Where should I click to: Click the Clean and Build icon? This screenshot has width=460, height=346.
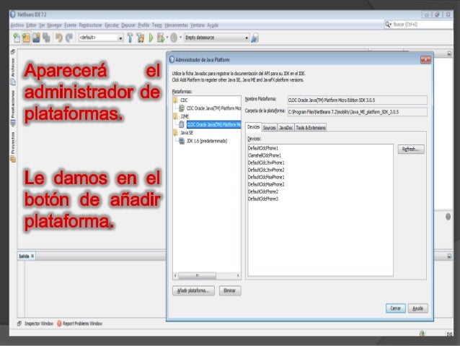pyautogui.click(x=141, y=38)
